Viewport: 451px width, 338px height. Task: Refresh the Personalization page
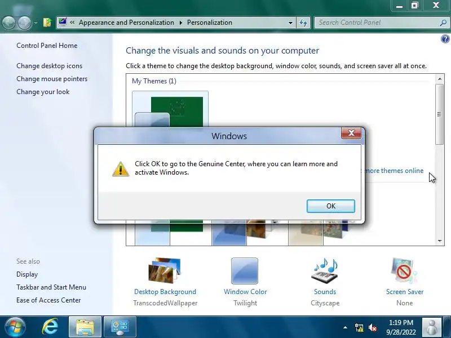pyautogui.click(x=303, y=23)
